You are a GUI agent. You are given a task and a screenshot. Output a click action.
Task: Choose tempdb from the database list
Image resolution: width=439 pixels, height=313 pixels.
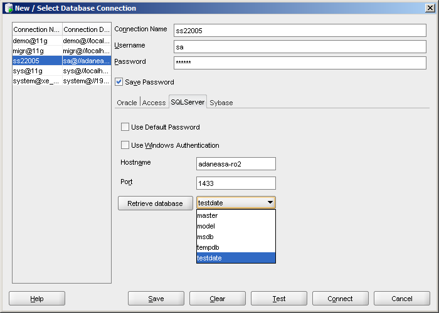[236, 247]
